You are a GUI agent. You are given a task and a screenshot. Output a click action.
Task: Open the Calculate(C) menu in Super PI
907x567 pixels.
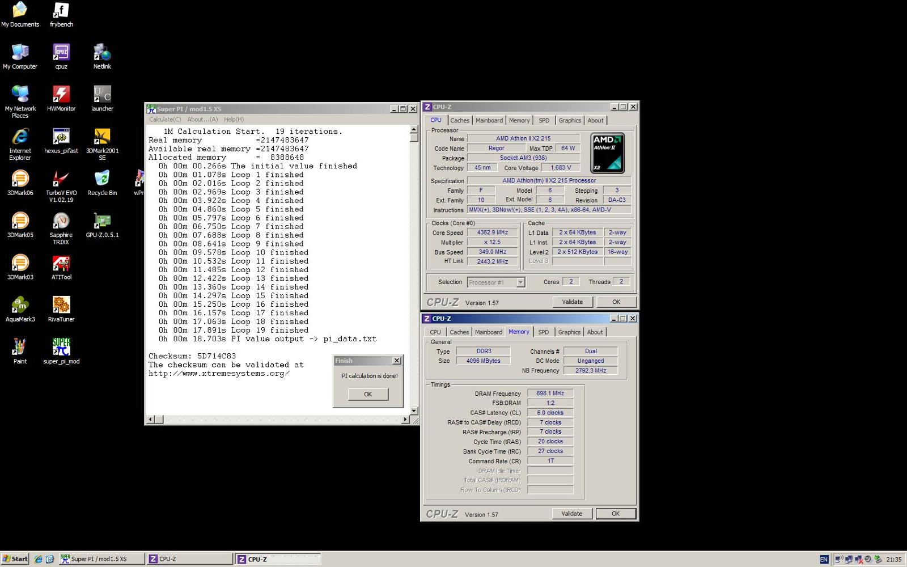pyautogui.click(x=165, y=120)
